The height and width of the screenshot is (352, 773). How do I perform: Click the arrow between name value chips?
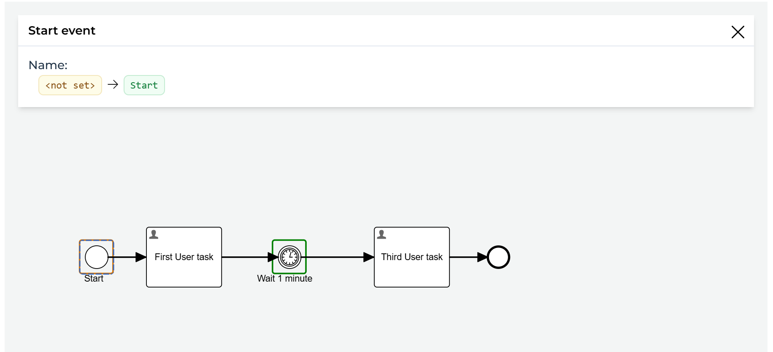(x=112, y=85)
